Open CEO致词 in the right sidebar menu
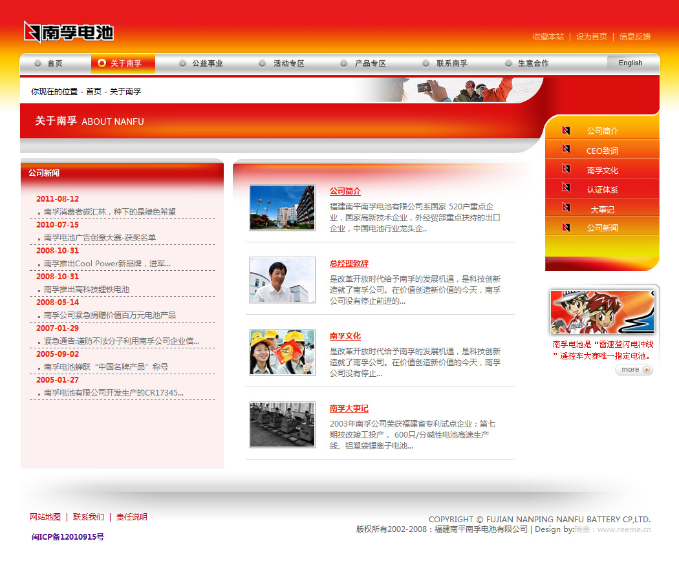The height and width of the screenshot is (583, 679). [602, 151]
